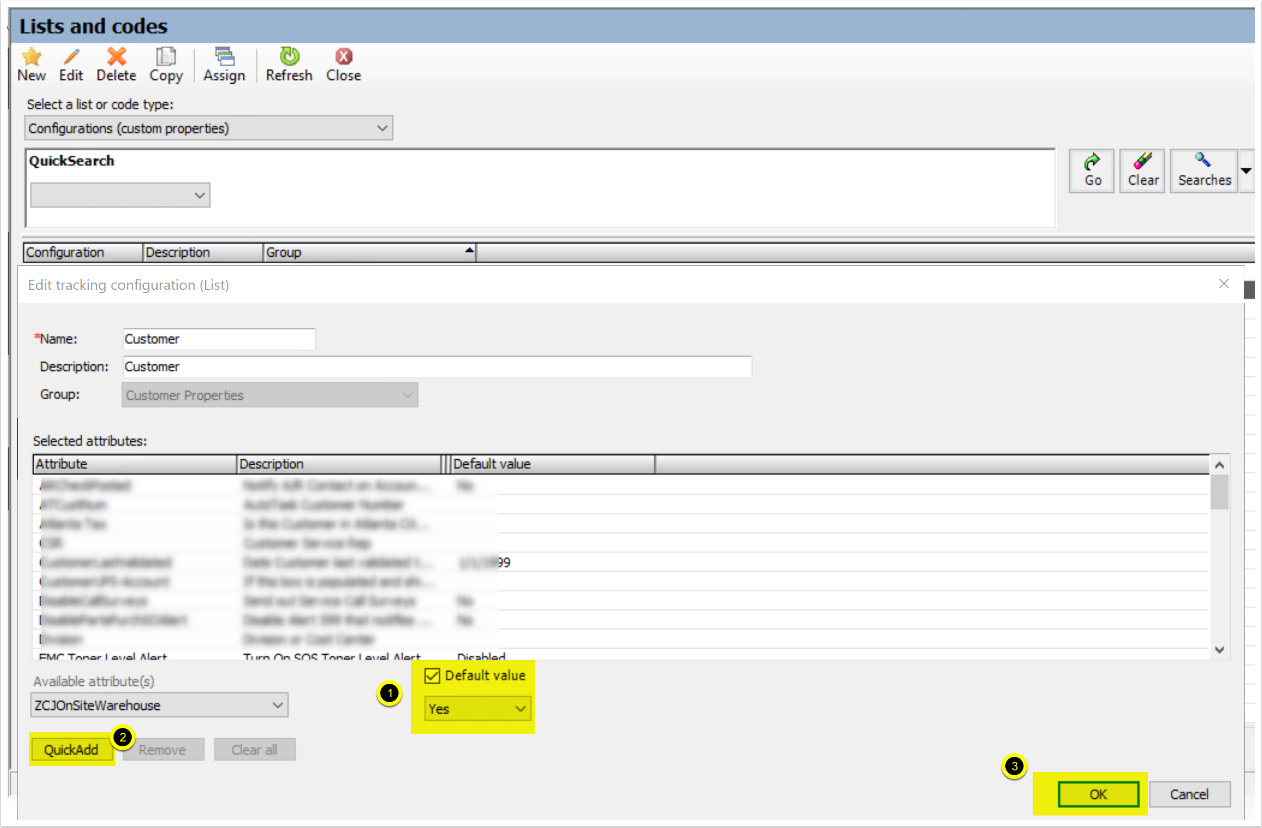Click the Edit pencil icon
The width and height of the screenshot is (1262, 828).
pos(71,56)
